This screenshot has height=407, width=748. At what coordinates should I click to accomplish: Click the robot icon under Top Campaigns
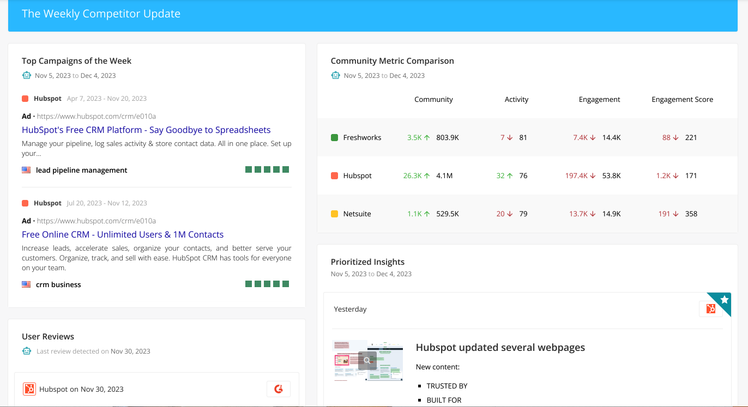click(27, 76)
